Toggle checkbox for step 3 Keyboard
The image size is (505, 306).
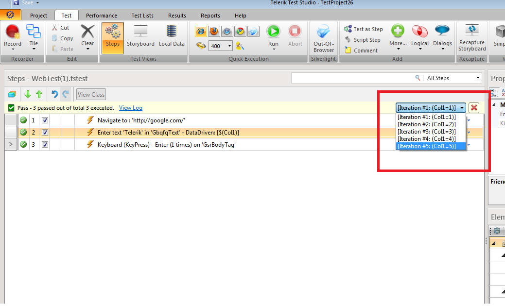(45, 144)
